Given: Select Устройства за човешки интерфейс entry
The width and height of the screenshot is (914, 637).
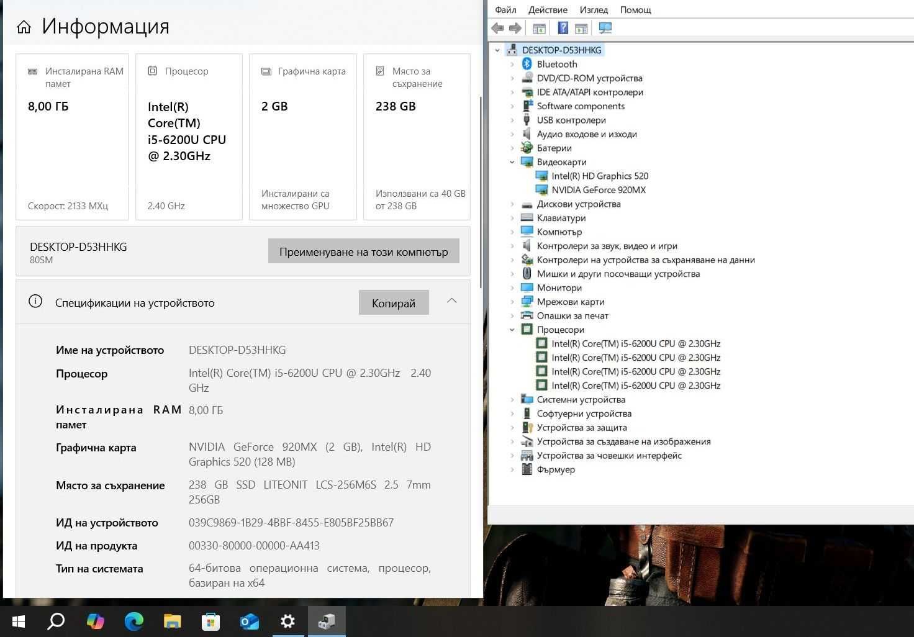Looking at the screenshot, I should coord(609,455).
